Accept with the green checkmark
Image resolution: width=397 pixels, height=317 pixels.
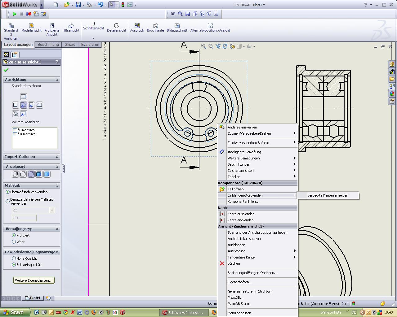coord(6,70)
